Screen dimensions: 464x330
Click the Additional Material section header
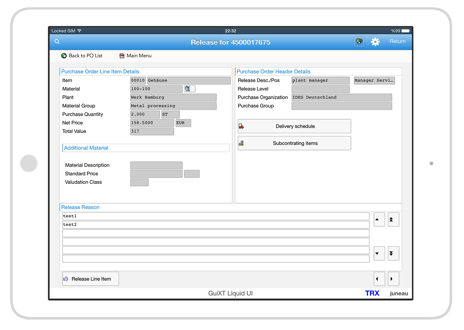click(x=146, y=148)
